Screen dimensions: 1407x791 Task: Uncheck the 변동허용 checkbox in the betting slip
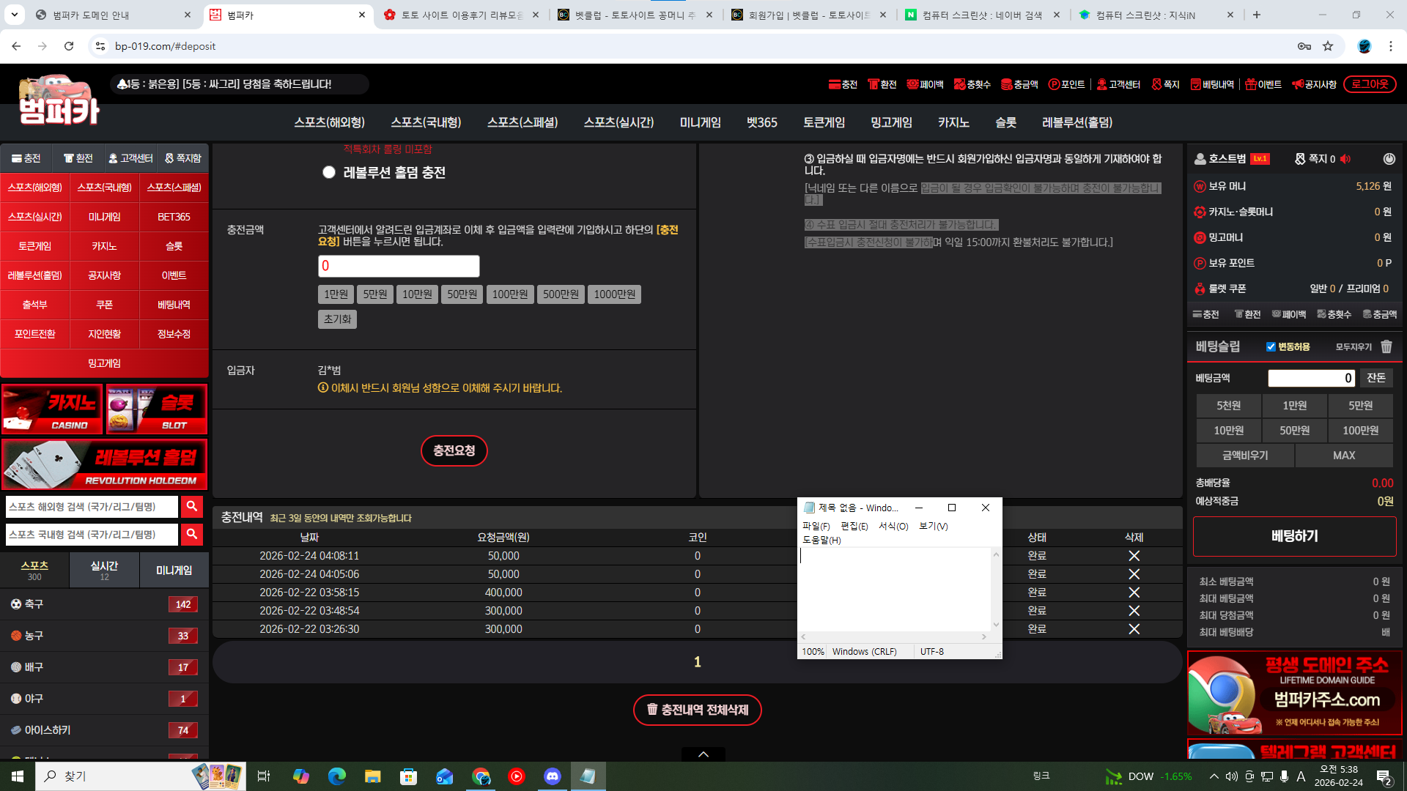tap(1271, 346)
